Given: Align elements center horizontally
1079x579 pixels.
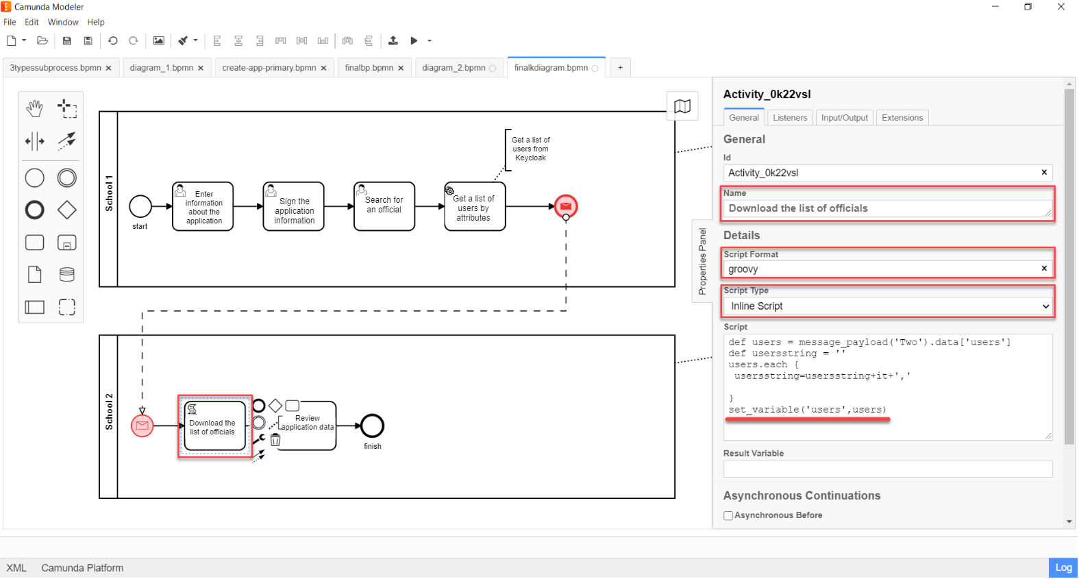Looking at the screenshot, I should (x=238, y=40).
